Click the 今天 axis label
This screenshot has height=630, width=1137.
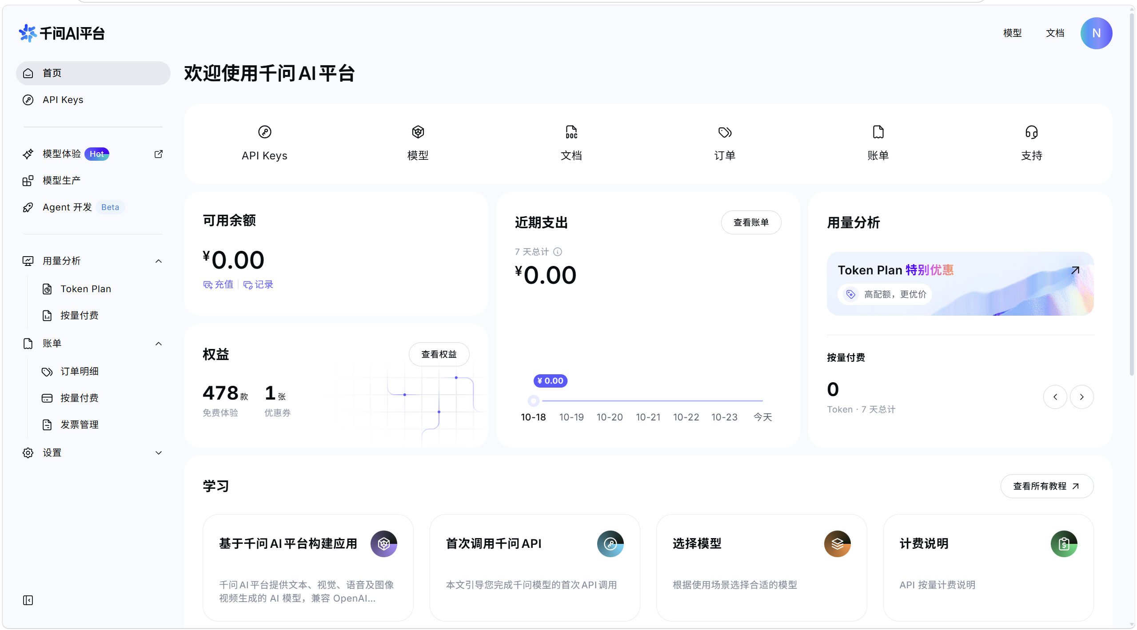[763, 417]
